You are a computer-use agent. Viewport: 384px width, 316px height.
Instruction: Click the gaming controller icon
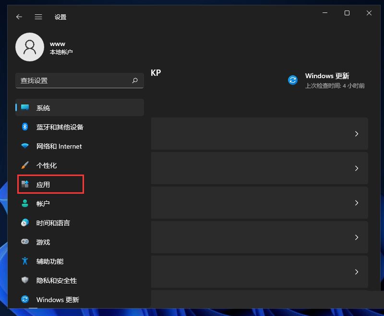[25, 242]
